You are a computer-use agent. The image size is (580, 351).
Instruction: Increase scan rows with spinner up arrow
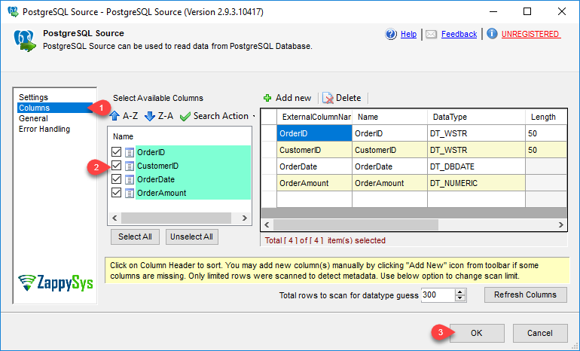(x=459, y=291)
